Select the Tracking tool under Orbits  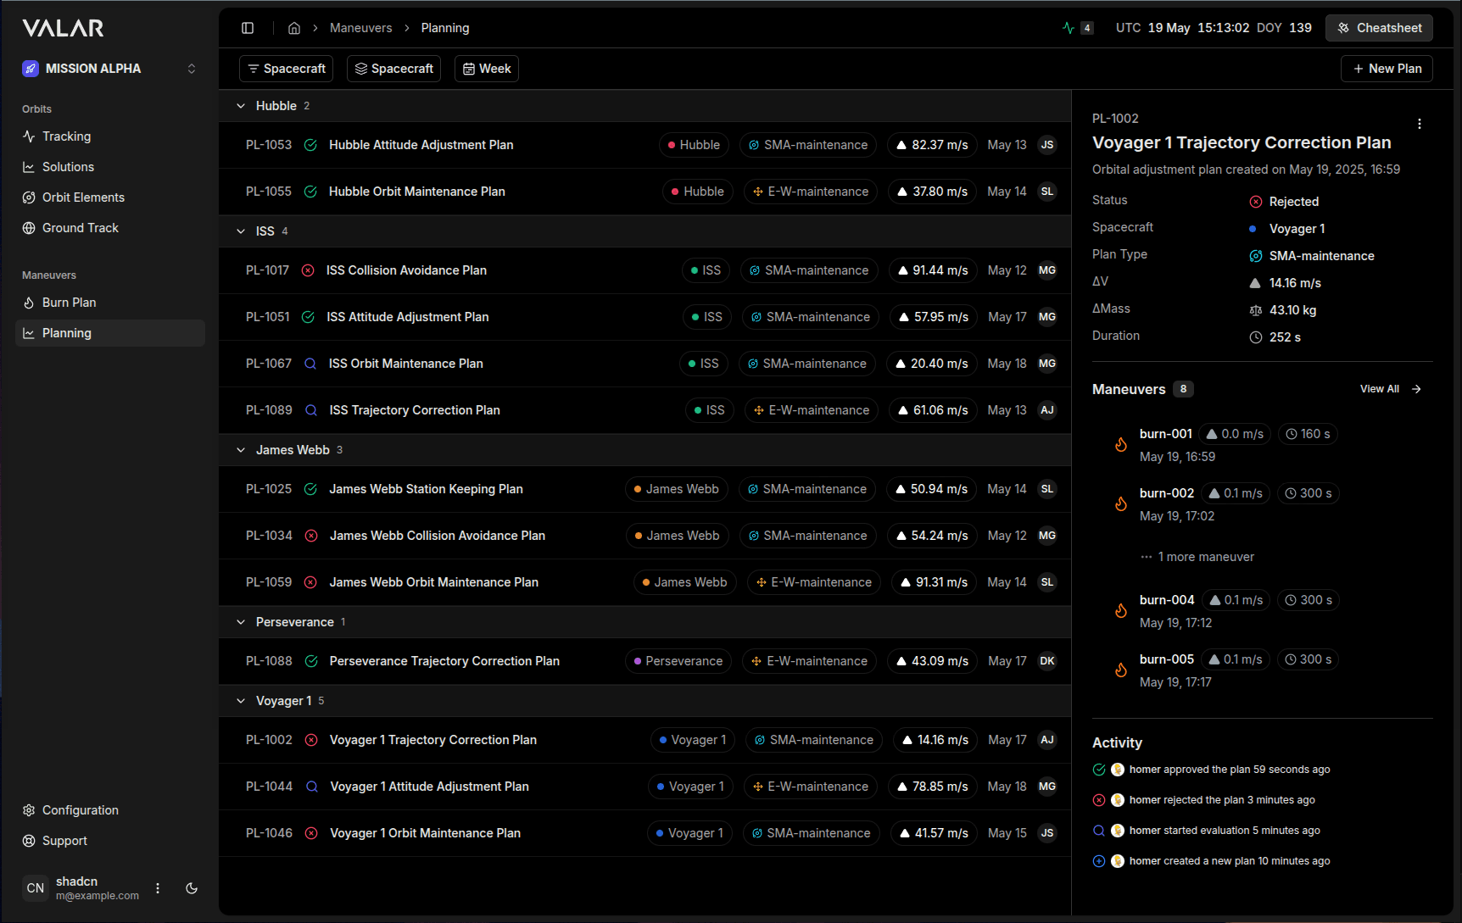point(66,136)
